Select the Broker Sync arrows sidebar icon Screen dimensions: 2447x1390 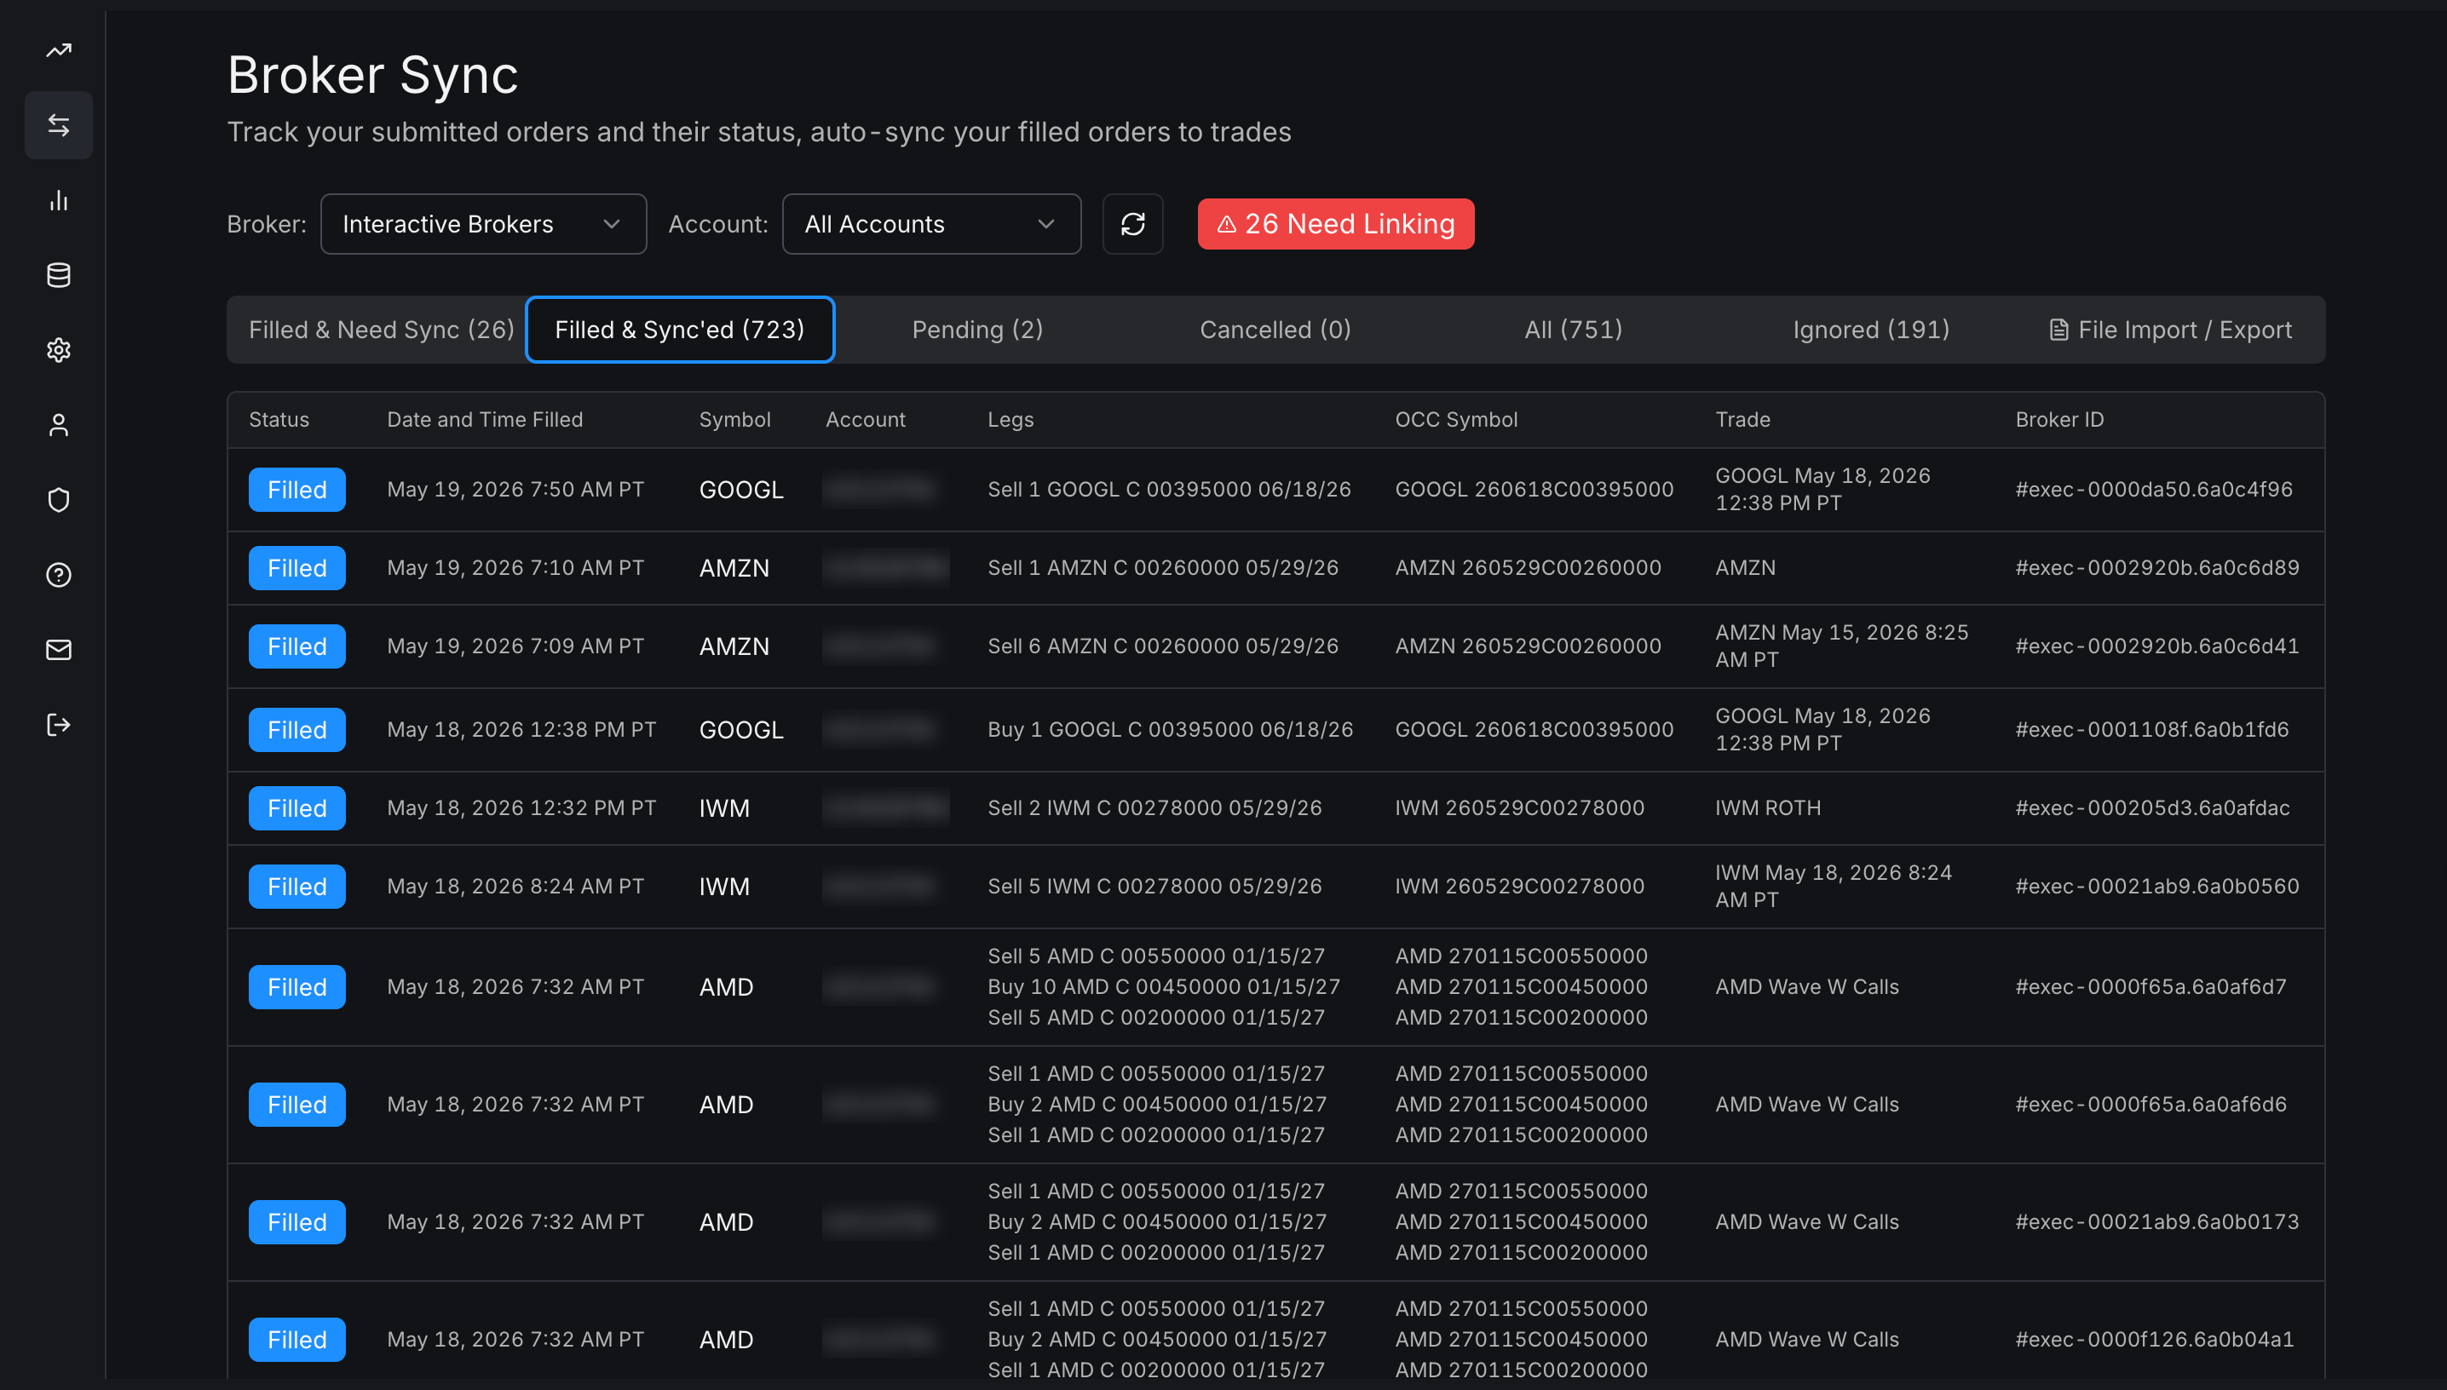pos(58,125)
